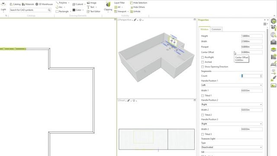The image size is (277, 156).
Task: Click the black Color swatch
Action: tap(74, 10)
